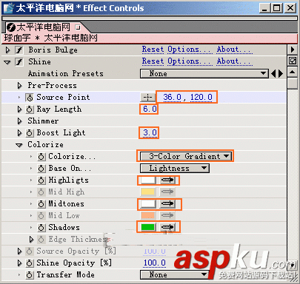Click the scrollbar up arrow
The width and height of the screenshot is (300, 284).
pos(293,72)
